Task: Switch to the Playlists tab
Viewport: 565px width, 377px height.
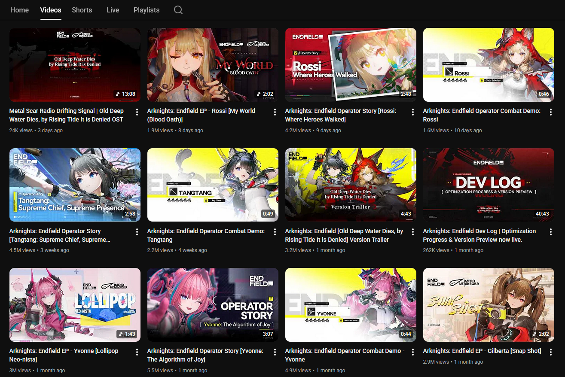Action: 147,10
